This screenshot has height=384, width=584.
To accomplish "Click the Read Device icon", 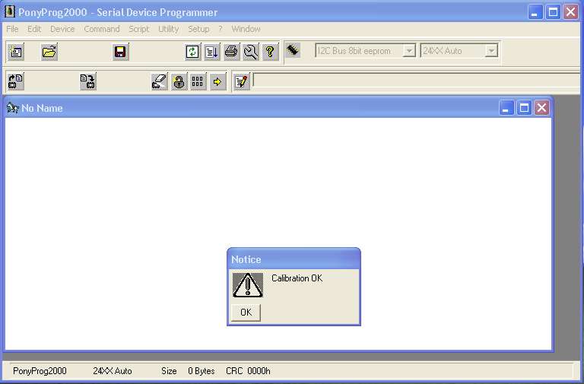I will [x=16, y=81].
